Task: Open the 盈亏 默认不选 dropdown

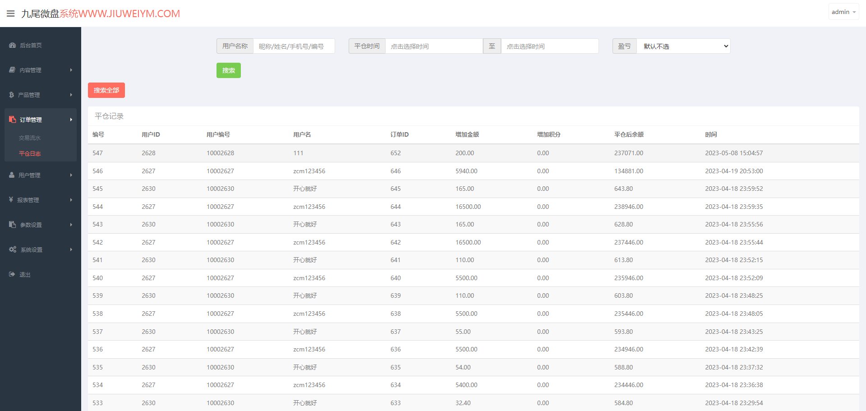Action: click(x=683, y=46)
